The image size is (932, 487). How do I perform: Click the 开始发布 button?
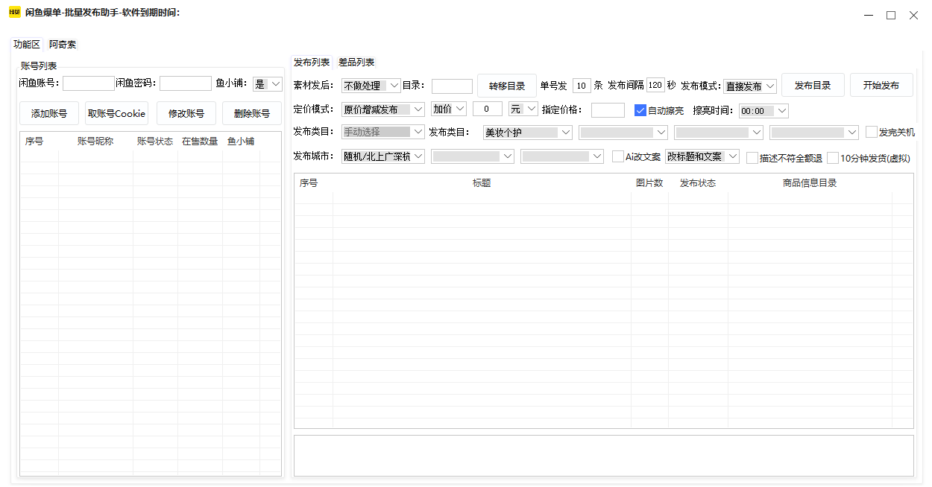coord(881,86)
